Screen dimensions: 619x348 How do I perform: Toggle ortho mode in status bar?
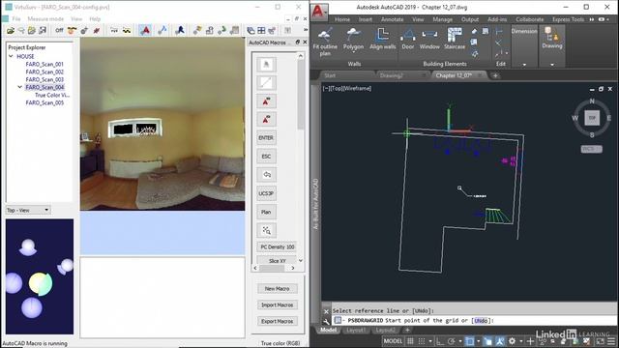coord(440,341)
